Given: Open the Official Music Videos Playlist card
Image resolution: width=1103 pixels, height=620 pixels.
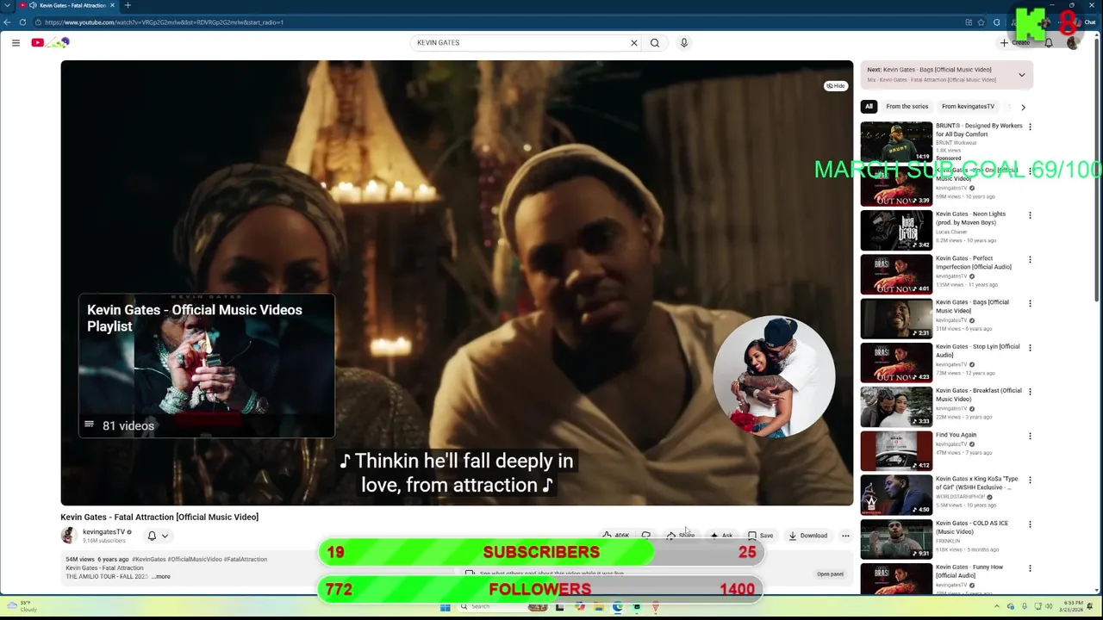Looking at the screenshot, I should [207, 366].
